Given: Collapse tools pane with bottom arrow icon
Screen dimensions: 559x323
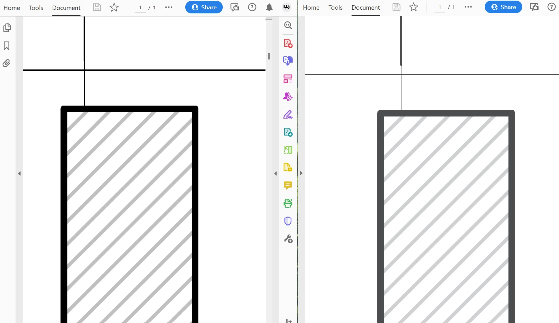Looking at the screenshot, I should [x=289, y=321].
